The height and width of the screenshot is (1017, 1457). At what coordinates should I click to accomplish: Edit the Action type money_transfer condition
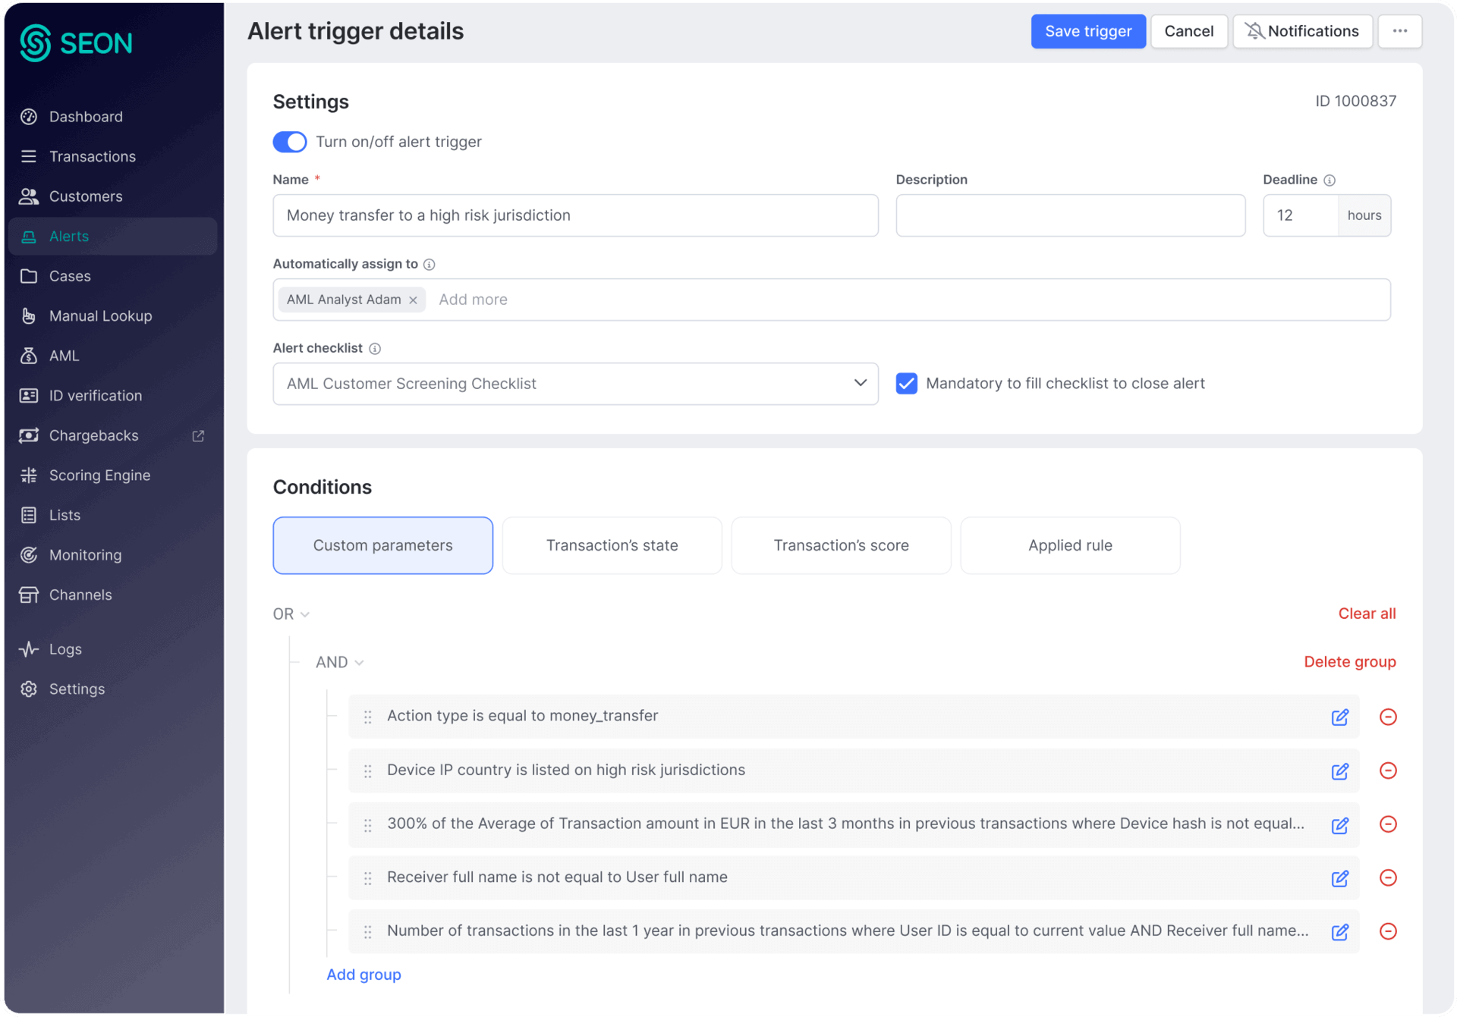[x=1339, y=717]
